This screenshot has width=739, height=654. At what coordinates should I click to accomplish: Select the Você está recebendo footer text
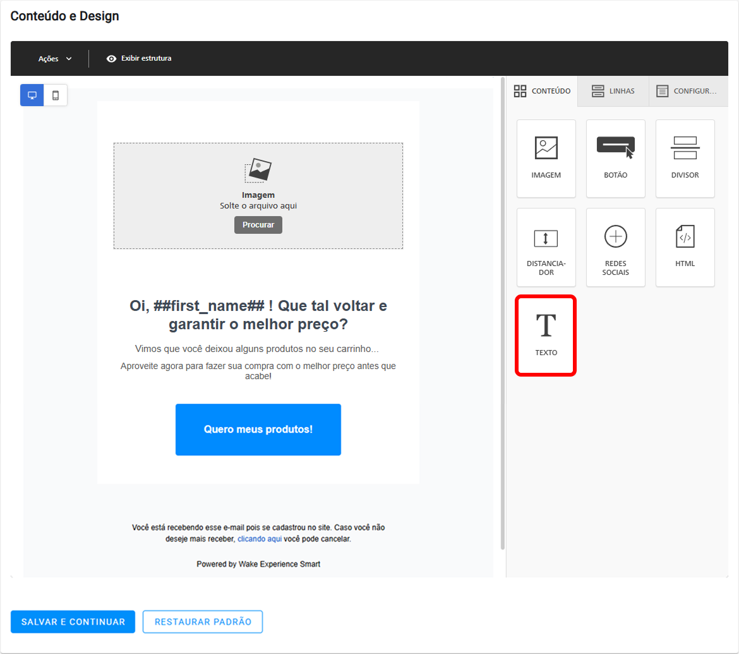point(258,533)
